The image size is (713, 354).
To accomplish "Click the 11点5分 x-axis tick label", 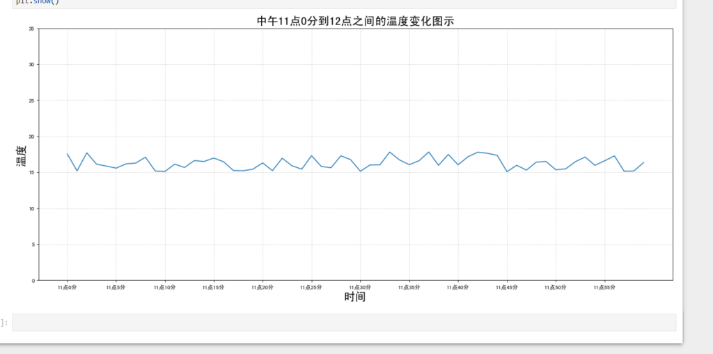I will click(116, 287).
